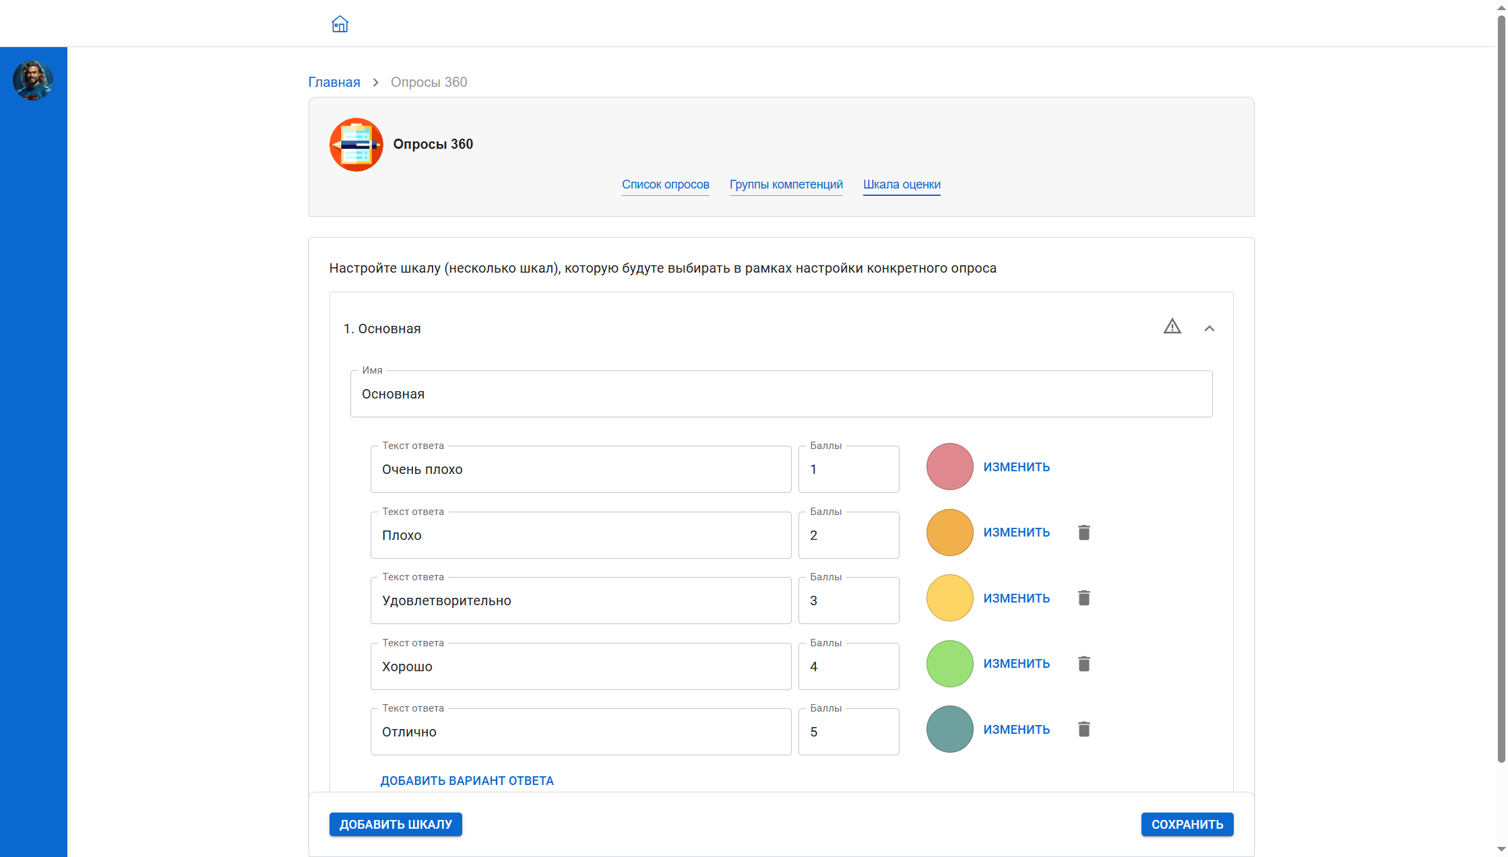Click Изменить next to the orange swatch

pyautogui.click(x=1016, y=533)
